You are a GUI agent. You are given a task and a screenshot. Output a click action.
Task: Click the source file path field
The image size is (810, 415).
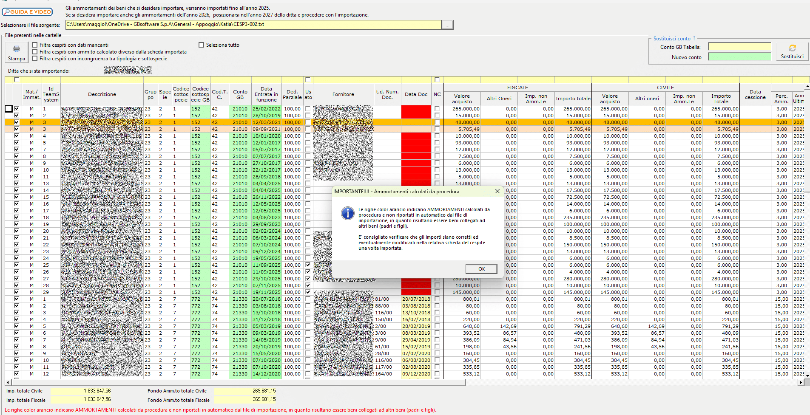pos(253,25)
